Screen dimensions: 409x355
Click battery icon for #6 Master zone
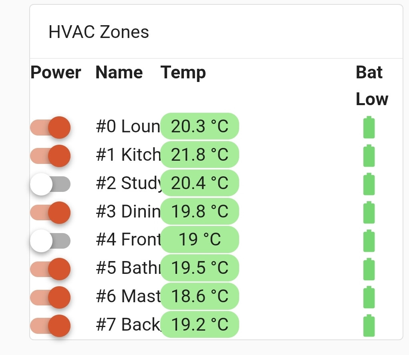coord(369,297)
